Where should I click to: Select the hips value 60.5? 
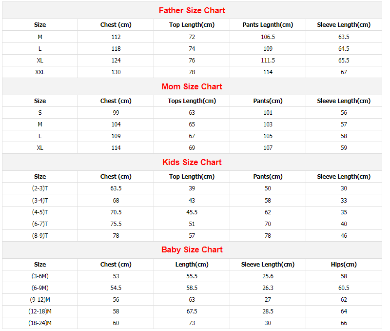coord(344,288)
